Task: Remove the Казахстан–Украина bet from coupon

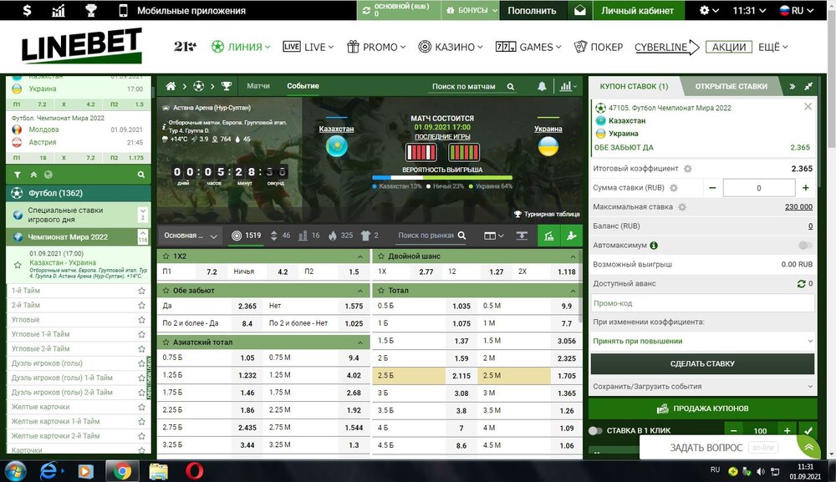Action: 808,107
